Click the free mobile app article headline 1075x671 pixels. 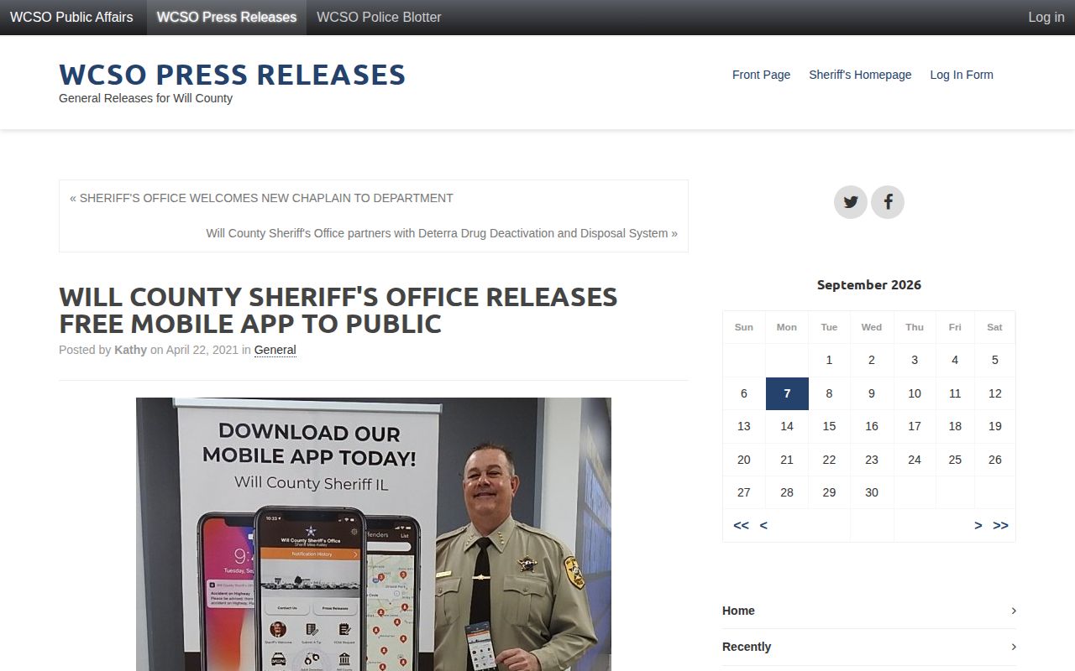coord(338,309)
